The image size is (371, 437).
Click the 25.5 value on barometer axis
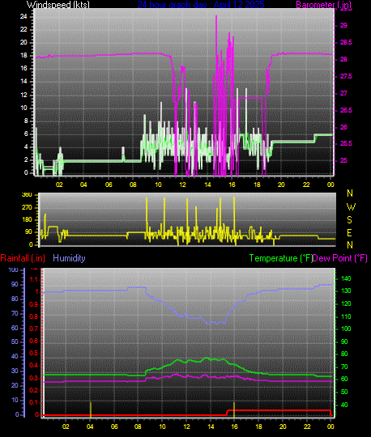tap(346, 143)
